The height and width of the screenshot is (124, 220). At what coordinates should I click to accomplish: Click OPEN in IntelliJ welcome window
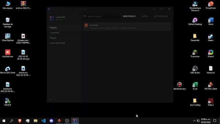tap(145, 16)
